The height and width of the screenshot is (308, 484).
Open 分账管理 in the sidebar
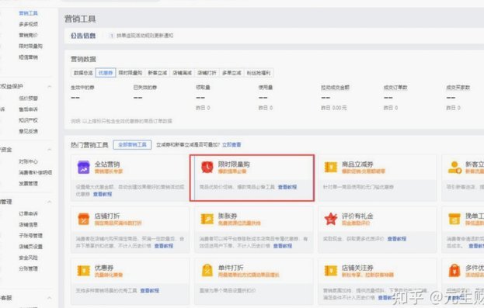click(x=28, y=268)
